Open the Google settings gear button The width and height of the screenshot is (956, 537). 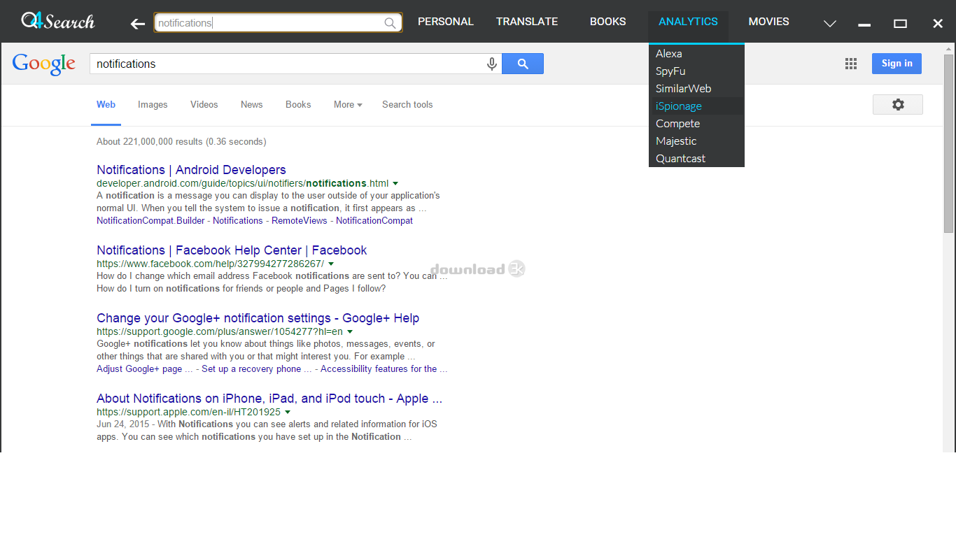point(898,104)
